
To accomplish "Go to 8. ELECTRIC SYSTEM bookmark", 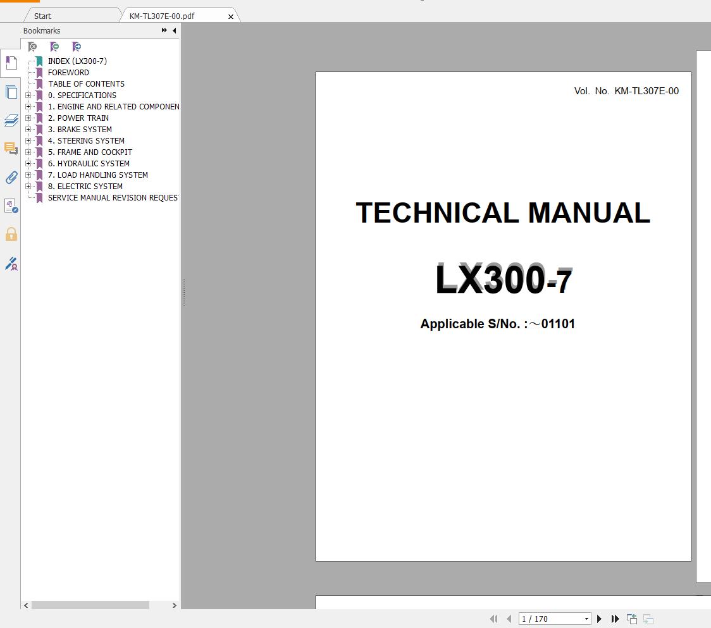I will [x=85, y=186].
